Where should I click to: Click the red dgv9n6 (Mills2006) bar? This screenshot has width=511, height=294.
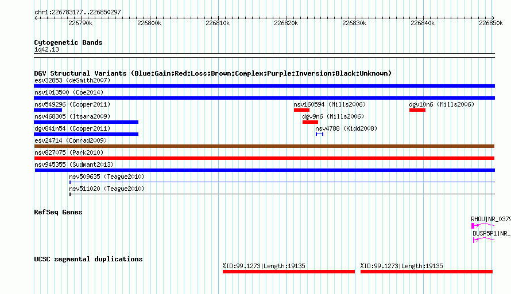click(x=310, y=122)
